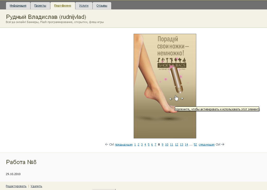
Task: Navigate to portfolio page 7
Action: [x=155, y=144]
